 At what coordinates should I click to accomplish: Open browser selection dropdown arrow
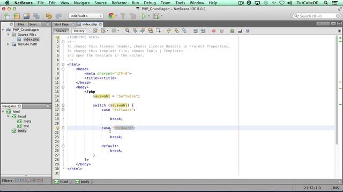(116, 16)
